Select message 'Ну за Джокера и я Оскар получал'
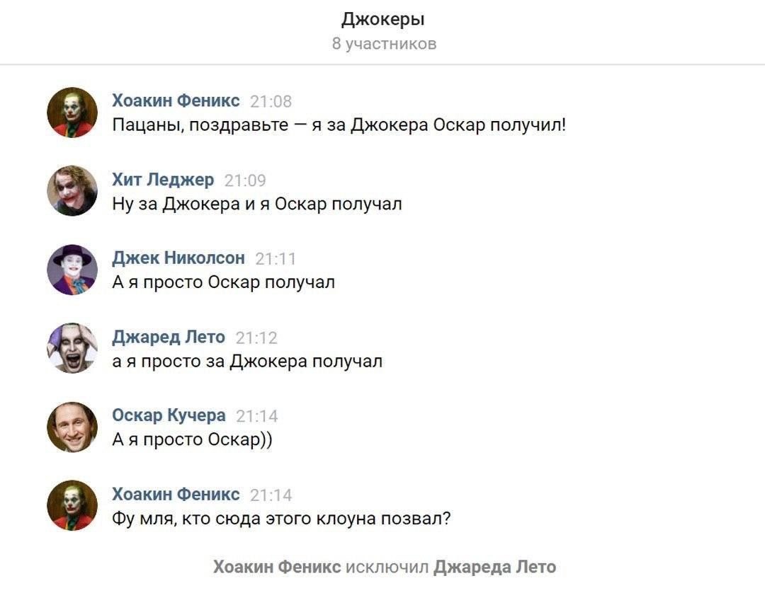 coord(257,204)
